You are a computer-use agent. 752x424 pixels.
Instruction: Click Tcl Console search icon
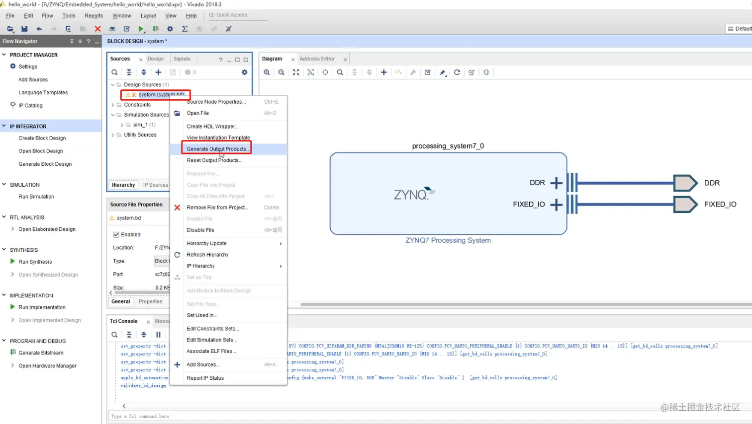tap(114, 335)
